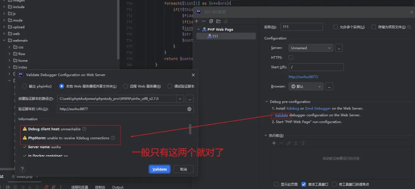Click the Start URL input field
This screenshot has height=189, width=415.
316,67
